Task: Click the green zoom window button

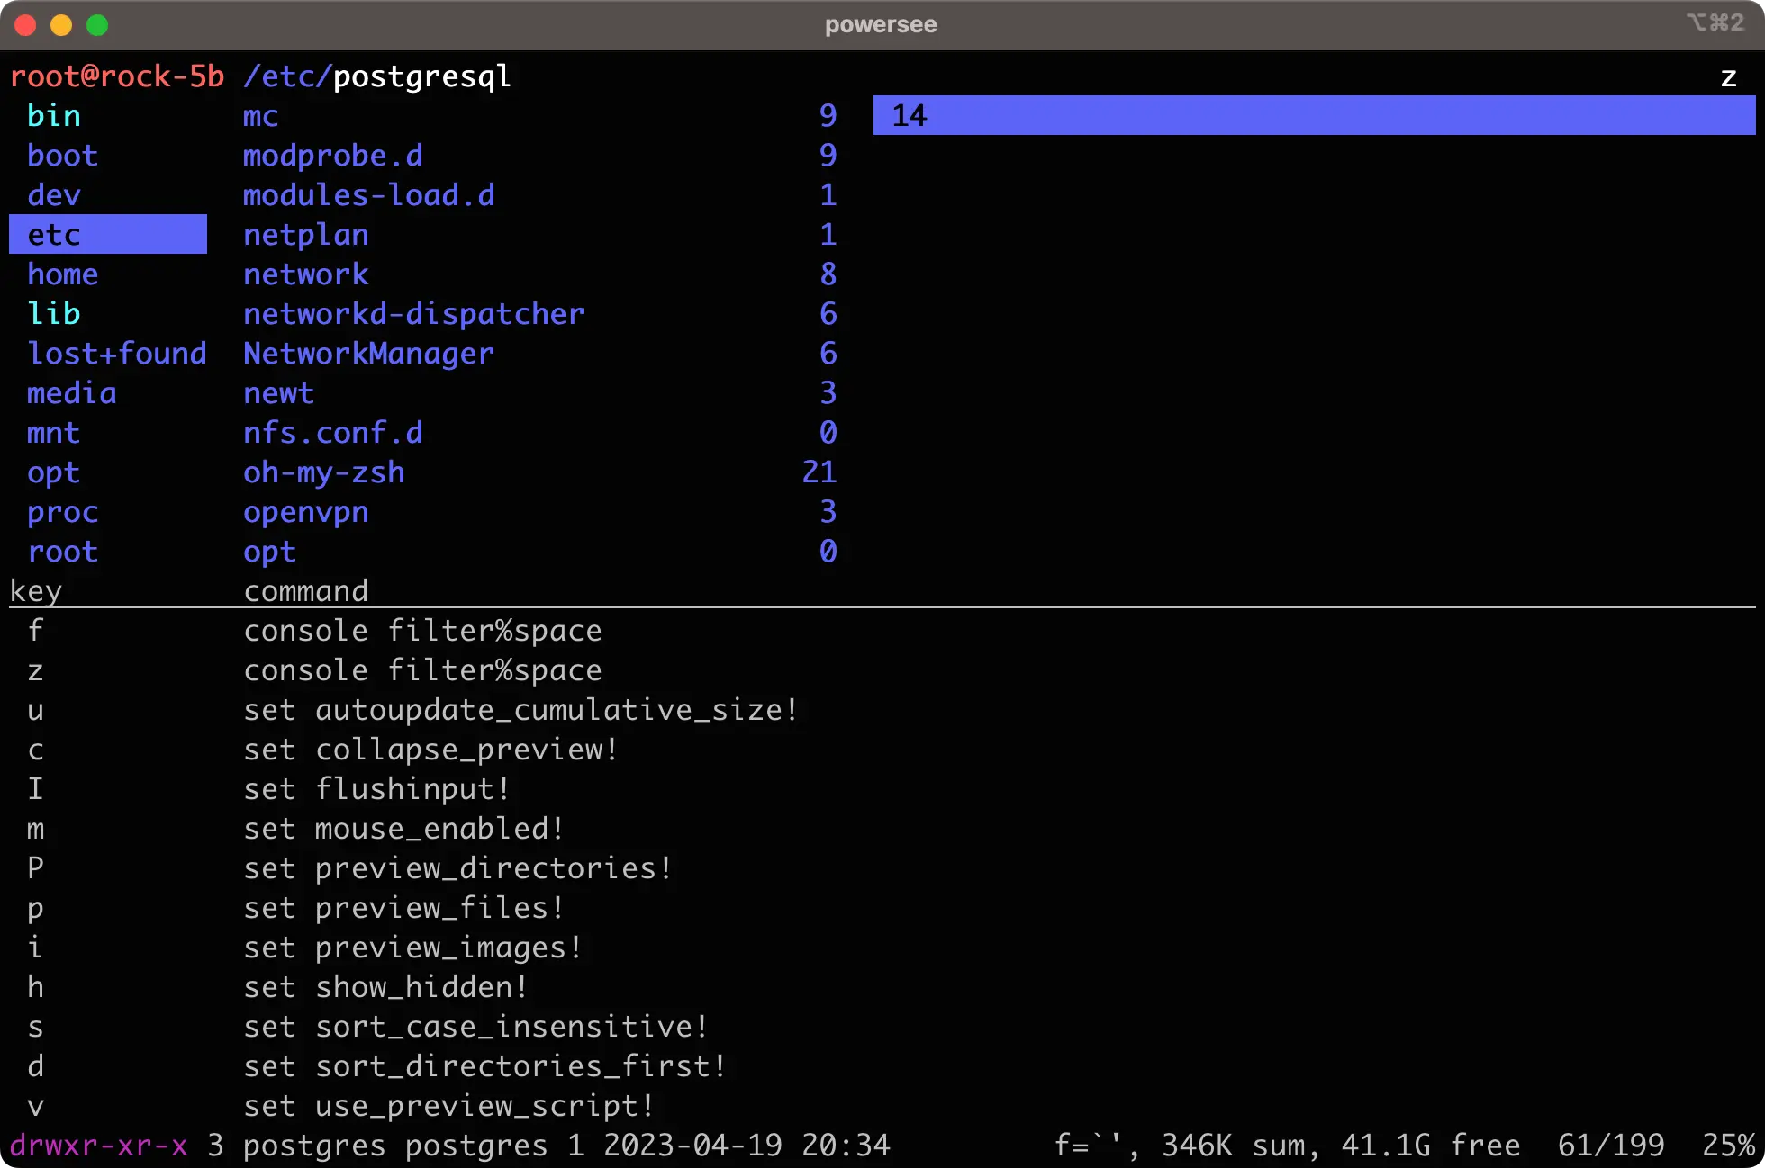Action: click(97, 25)
